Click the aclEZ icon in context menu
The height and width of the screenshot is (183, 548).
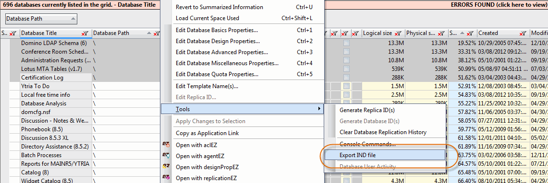click(166, 145)
